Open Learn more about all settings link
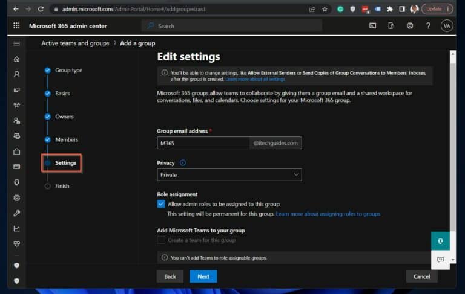 point(255,79)
